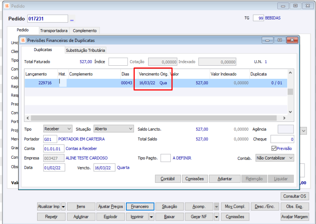316x224 pixels.
Task: Select the Lançamento cell 229716
Action: [x=41, y=83]
